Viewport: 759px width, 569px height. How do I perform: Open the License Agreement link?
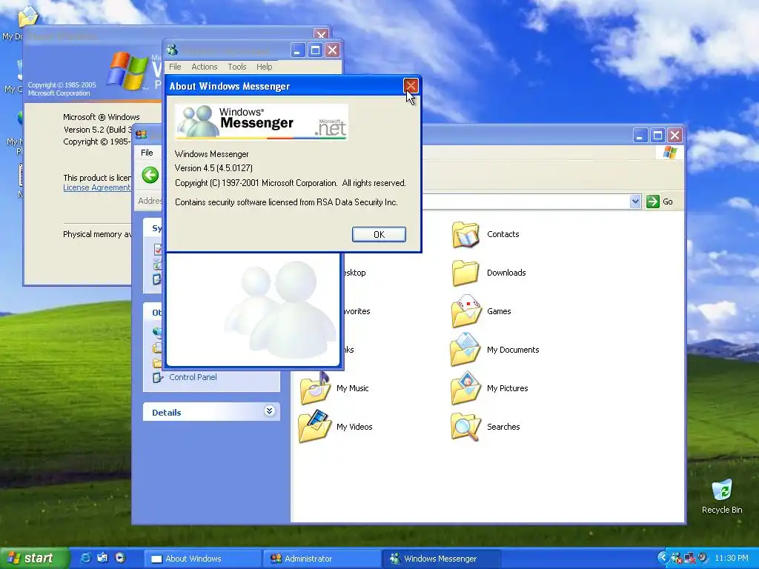click(x=97, y=187)
